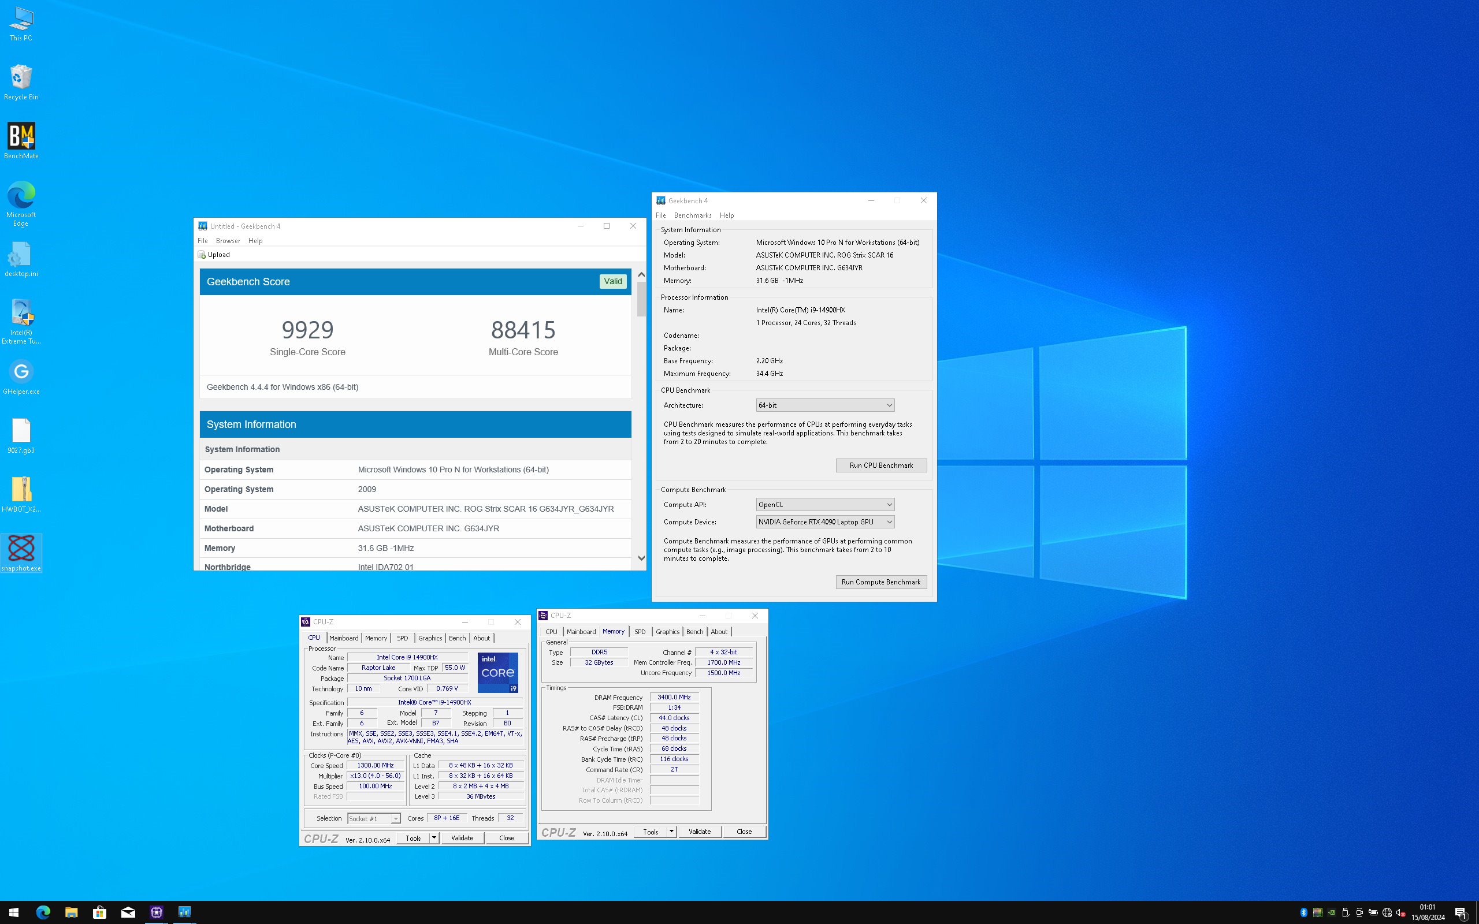Open Graphics tab in CPU-Z Memory window
The image size is (1479, 924).
(x=667, y=632)
